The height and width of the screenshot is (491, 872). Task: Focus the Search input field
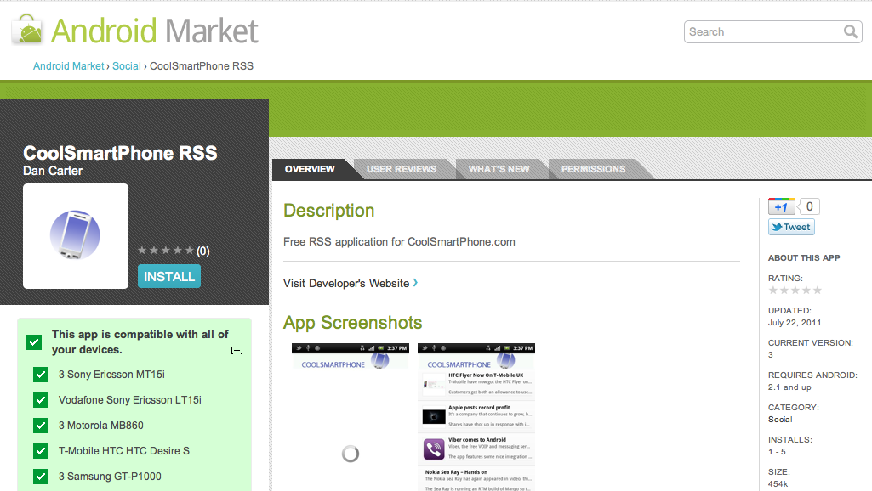(773, 31)
